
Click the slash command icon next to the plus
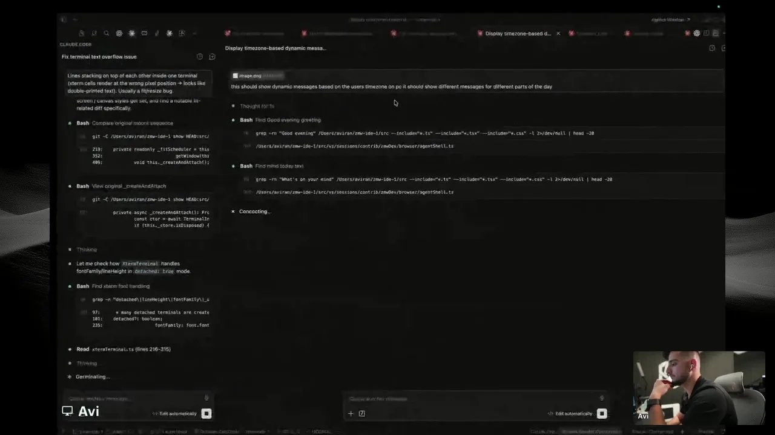point(362,414)
